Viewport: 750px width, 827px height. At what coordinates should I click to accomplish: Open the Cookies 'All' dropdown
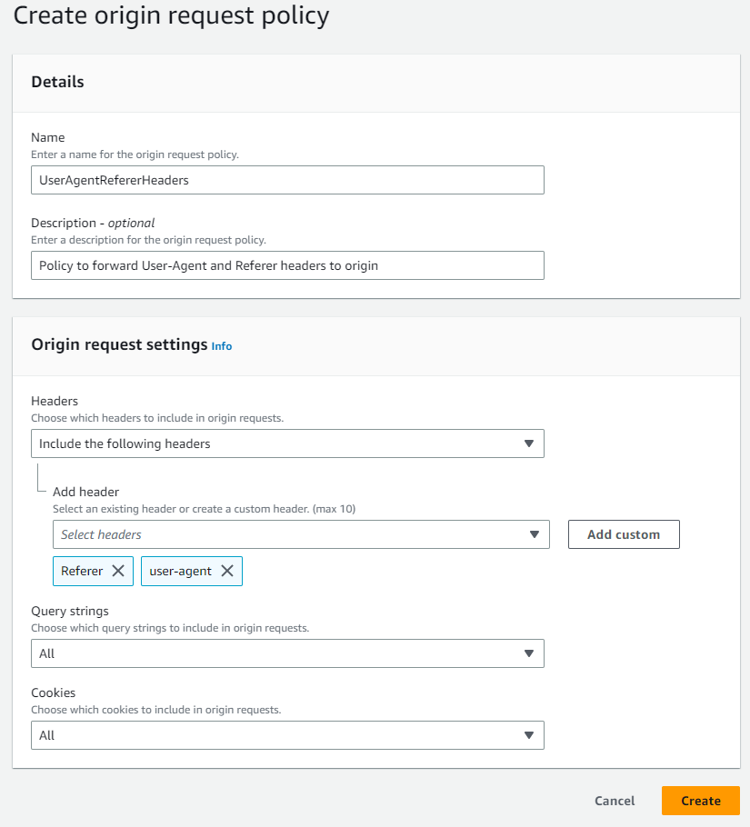click(x=287, y=735)
